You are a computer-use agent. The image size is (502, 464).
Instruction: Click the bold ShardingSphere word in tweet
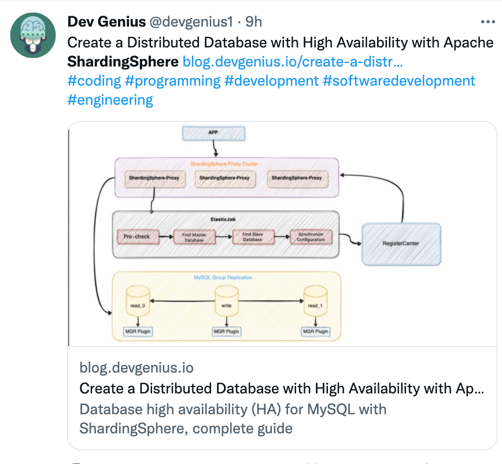tap(123, 61)
